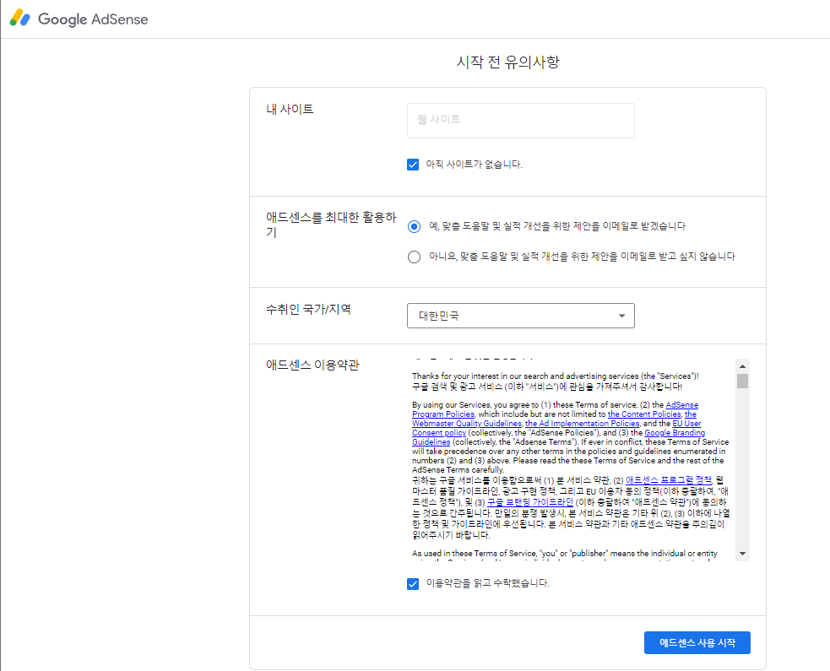Open the 구글 브랜딩 가이드라인 link

click(530, 501)
